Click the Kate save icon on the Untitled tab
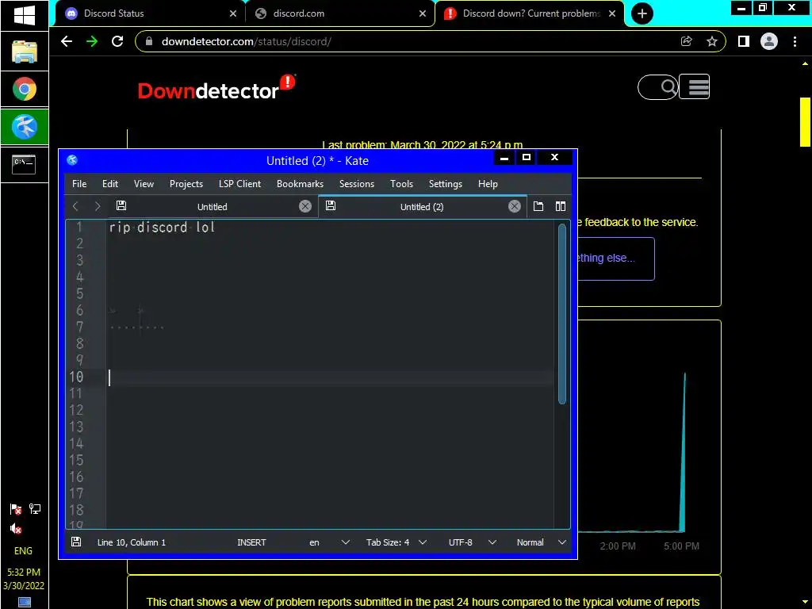The image size is (812, 609). 121,205
